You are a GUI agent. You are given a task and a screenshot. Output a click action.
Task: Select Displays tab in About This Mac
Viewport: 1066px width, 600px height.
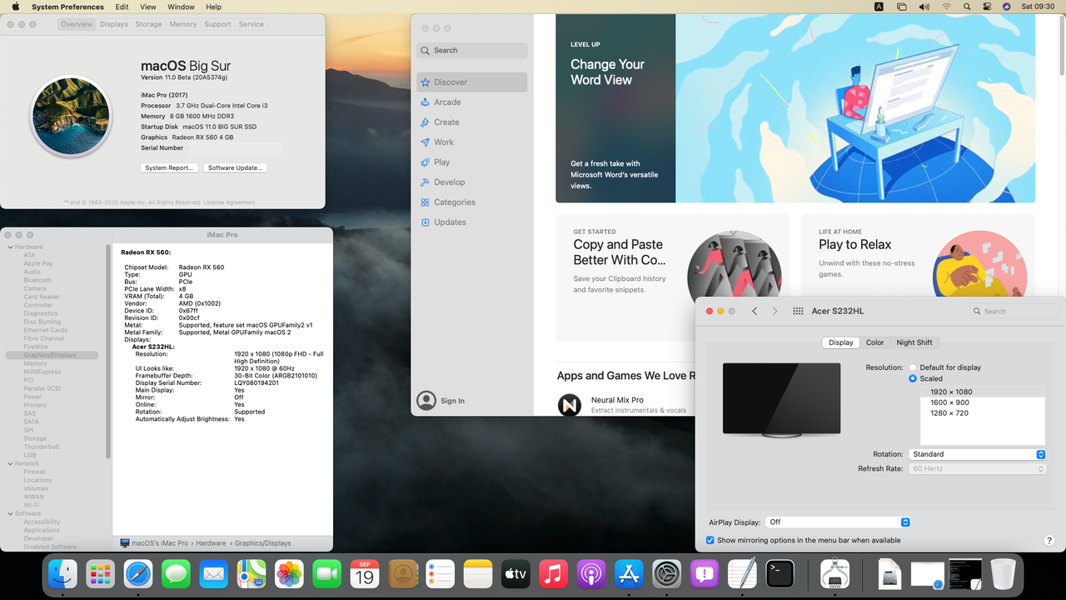click(114, 24)
